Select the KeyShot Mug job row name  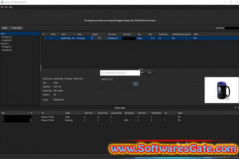(x=68, y=38)
